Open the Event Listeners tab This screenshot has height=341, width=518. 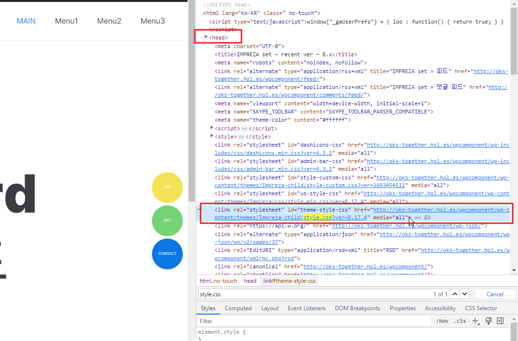point(306,308)
